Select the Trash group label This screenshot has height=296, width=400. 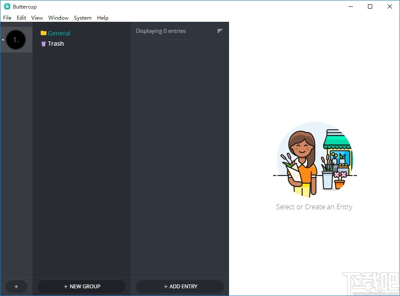click(56, 44)
